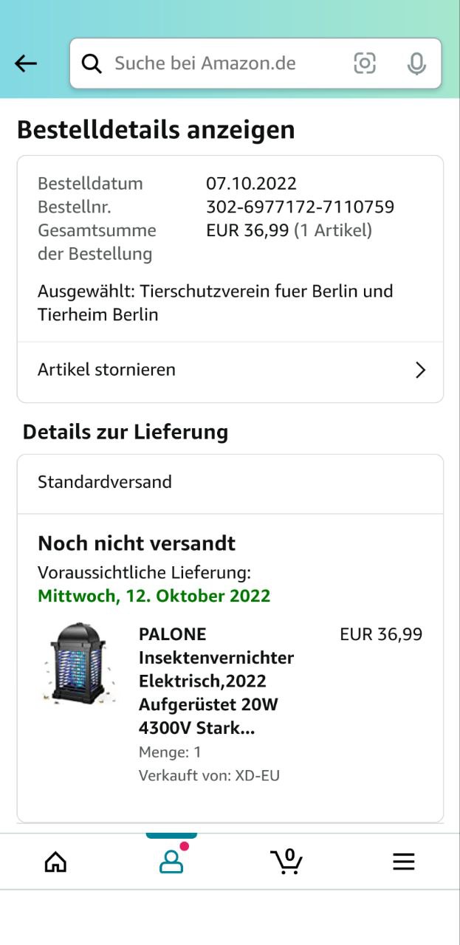The width and height of the screenshot is (460, 945).
Task: Tap the Mittwoch, 12. Oktober 2022 delivery date
Action: (x=154, y=596)
